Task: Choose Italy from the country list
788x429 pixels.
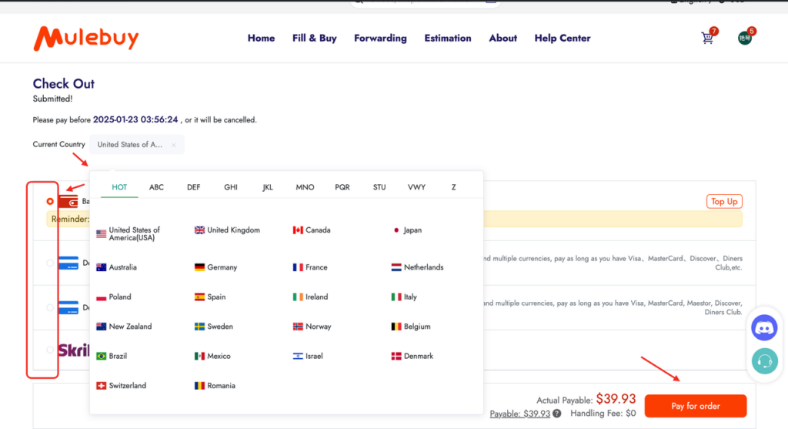Action: (404, 297)
